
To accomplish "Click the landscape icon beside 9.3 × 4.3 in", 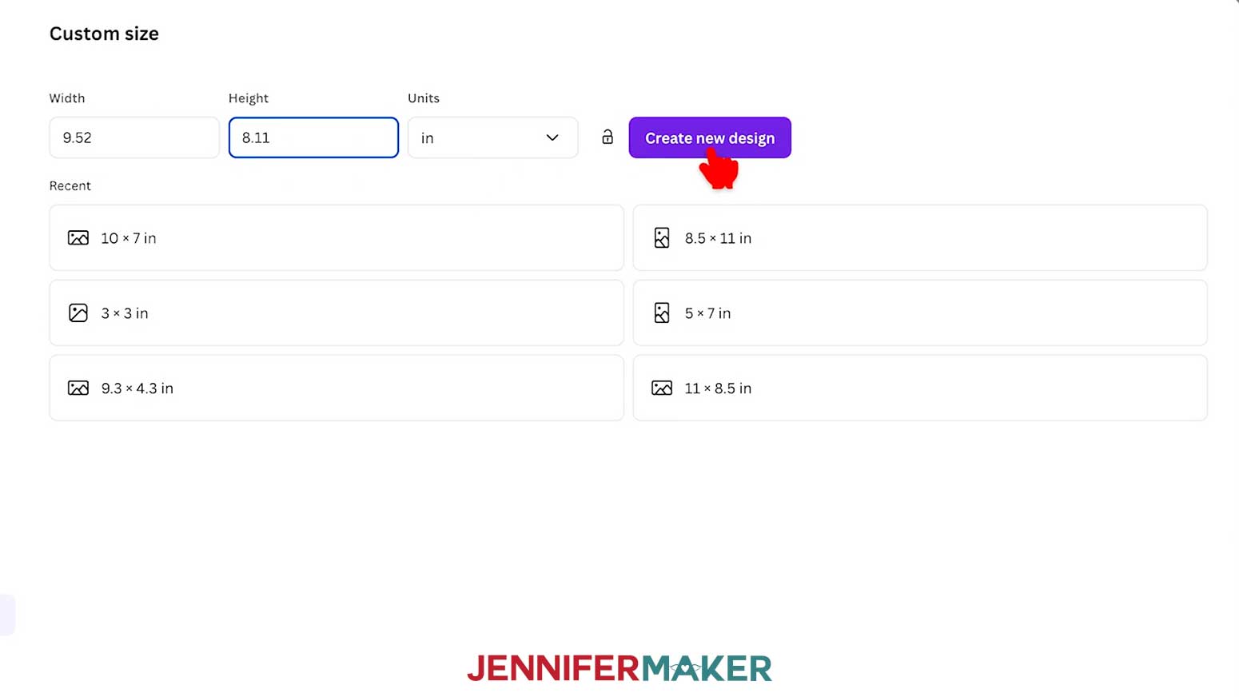I will click(78, 388).
